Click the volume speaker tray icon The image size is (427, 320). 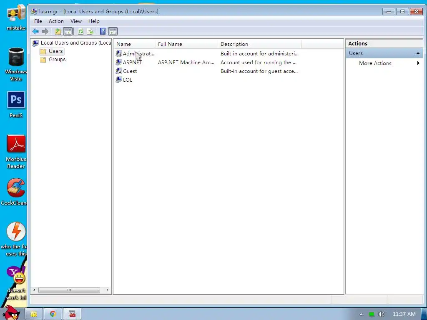(x=382, y=314)
